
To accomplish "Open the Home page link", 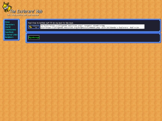I will coord(7,22).
